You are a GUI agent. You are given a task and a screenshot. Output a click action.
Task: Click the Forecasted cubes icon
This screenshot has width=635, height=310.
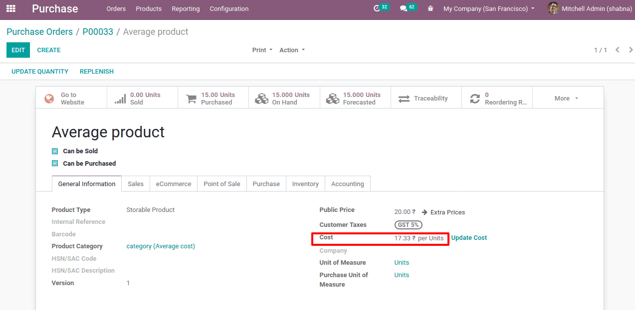(333, 99)
